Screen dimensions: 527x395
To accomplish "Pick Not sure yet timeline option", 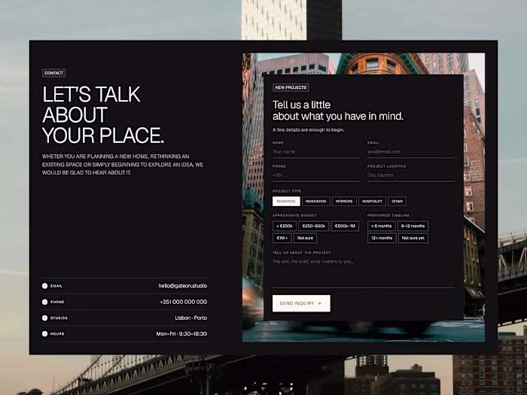I will [x=413, y=239].
